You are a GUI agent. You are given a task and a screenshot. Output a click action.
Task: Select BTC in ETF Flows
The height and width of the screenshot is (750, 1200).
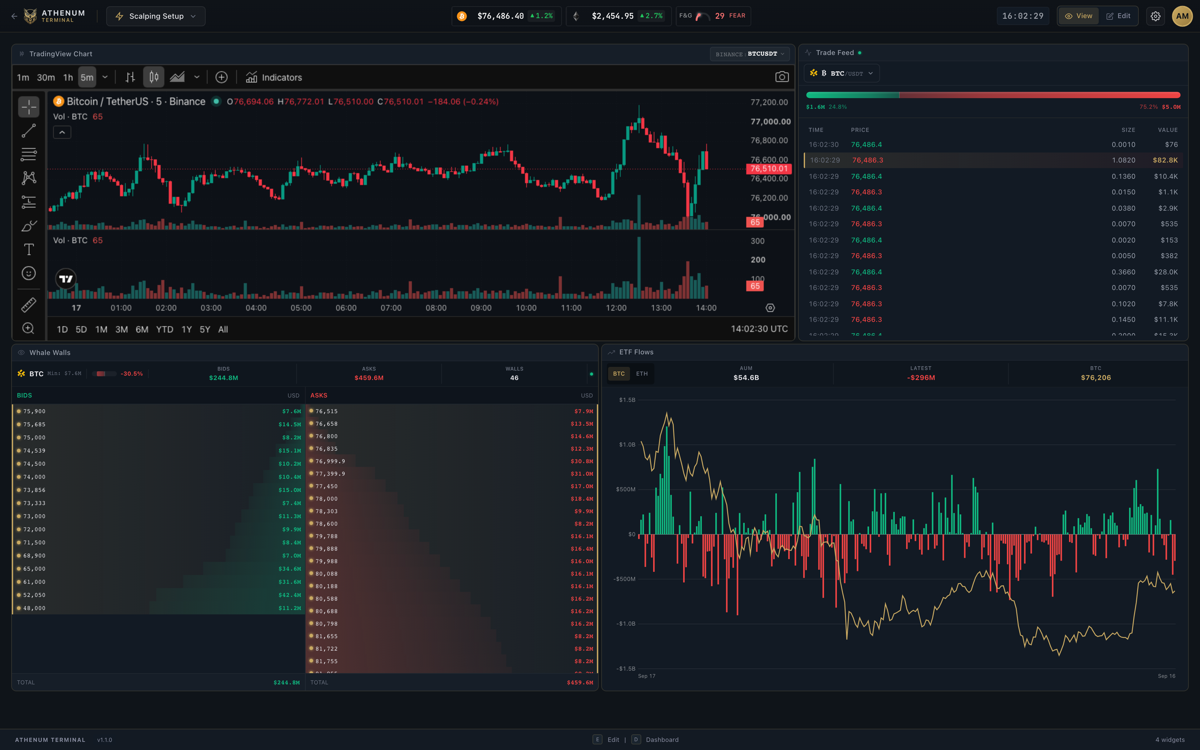(619, 373)
